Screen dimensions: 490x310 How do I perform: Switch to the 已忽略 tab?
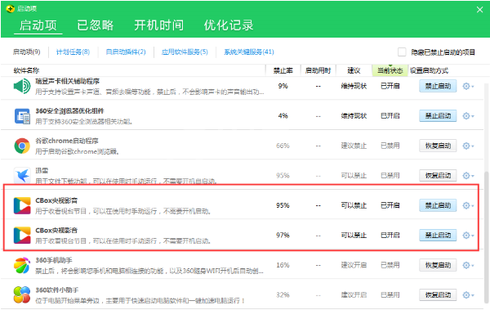(x=96, y=25)
